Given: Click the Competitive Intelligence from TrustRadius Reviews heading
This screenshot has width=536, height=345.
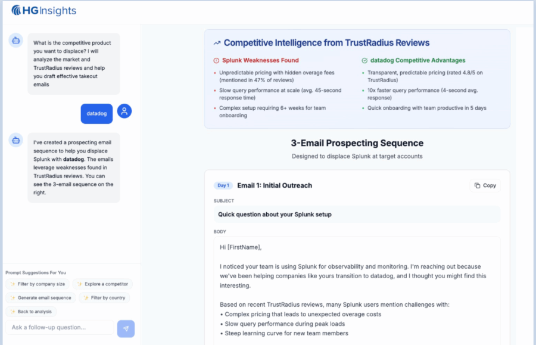Looking at the screenshot, I should 326,43.
